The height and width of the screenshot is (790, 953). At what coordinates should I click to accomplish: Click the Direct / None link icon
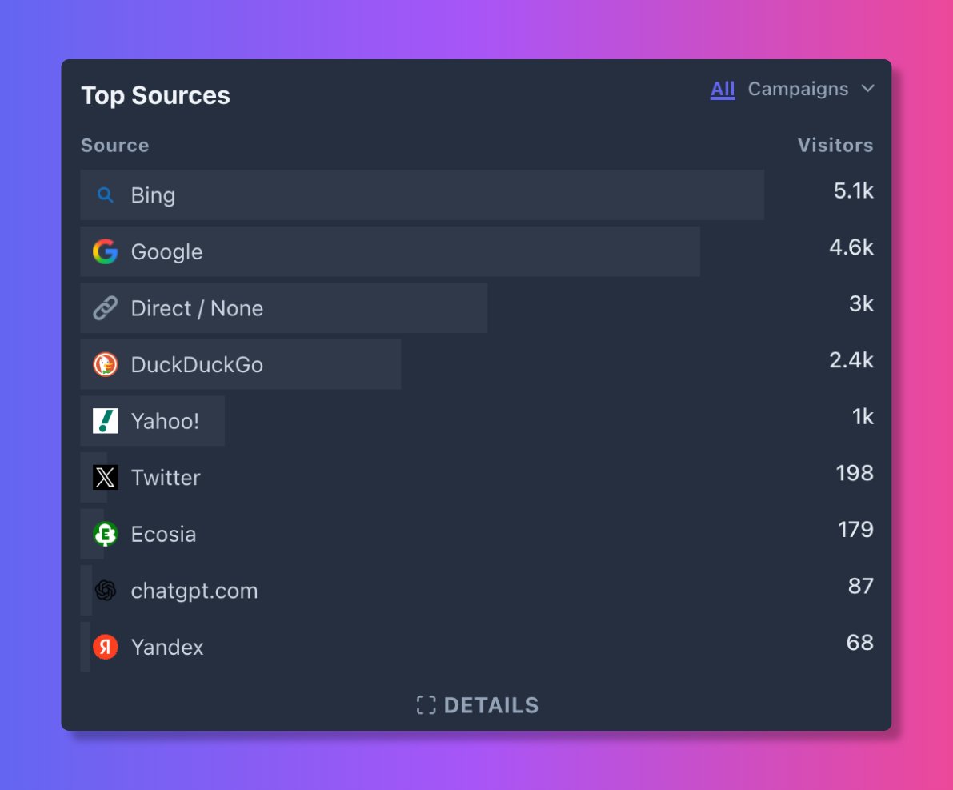click(105, 308)
